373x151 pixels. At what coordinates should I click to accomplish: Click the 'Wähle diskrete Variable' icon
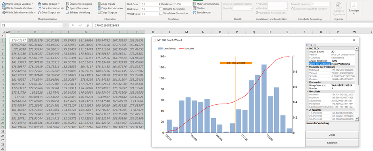point(4,8)
